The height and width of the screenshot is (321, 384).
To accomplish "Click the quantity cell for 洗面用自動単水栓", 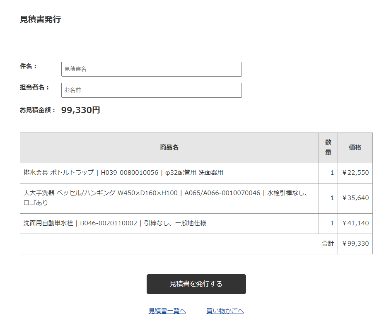I will click(x=328, y=223).
